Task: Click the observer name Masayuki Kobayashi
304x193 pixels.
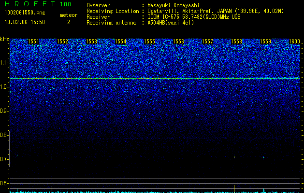Action: coord(174,6)
